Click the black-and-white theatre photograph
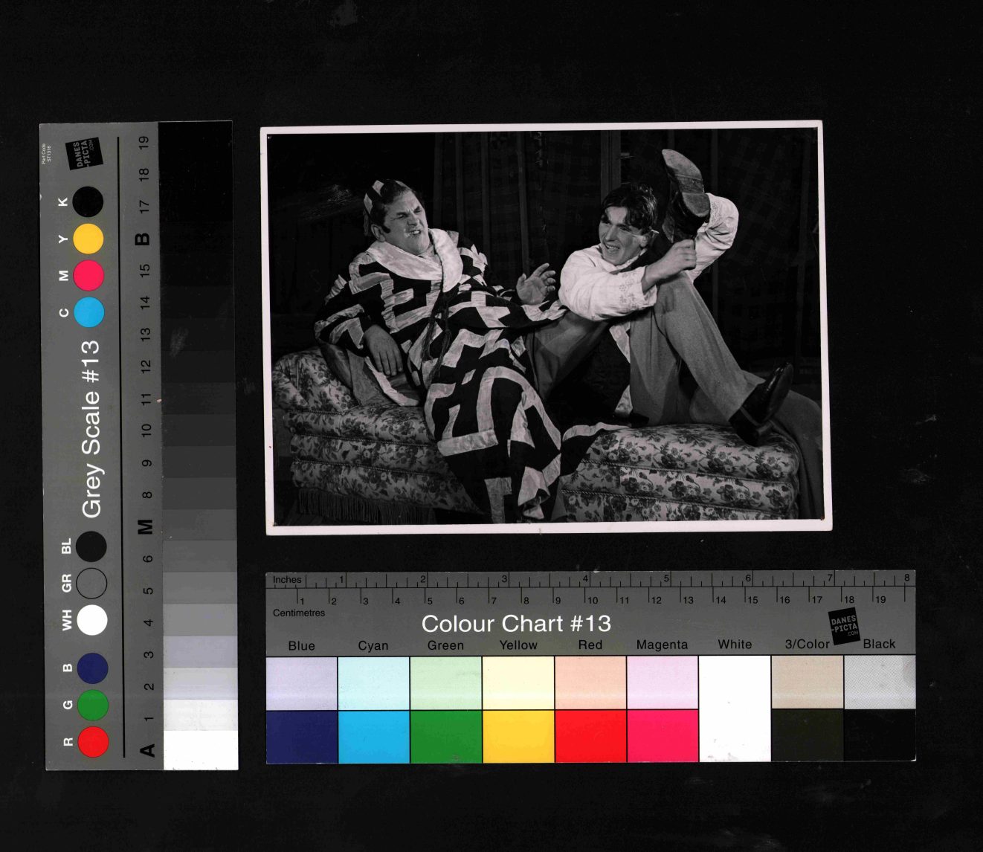Viewport: 983px width, 852px height. 547,327
